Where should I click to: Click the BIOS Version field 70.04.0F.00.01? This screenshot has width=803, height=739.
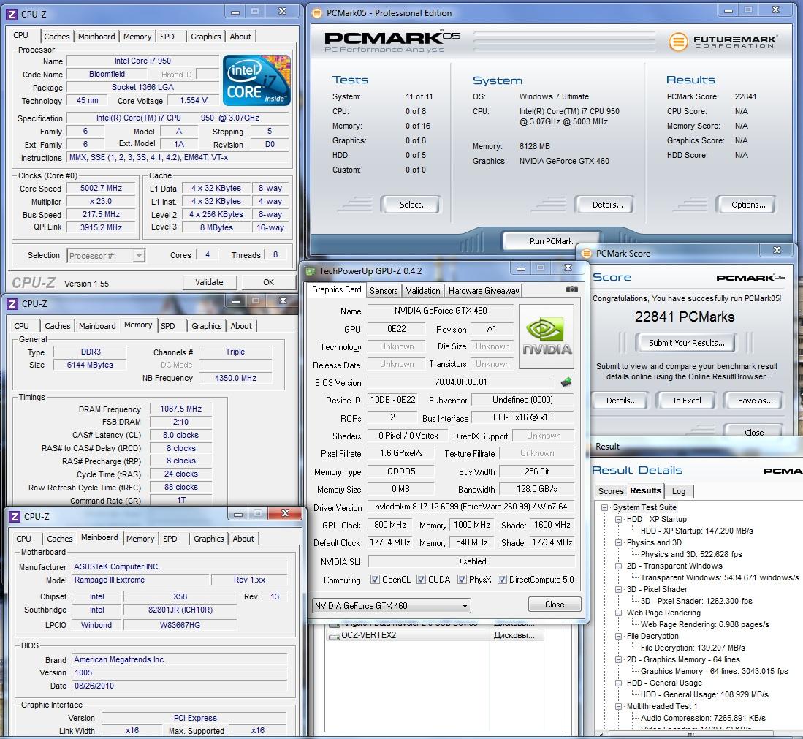[461, 382]
